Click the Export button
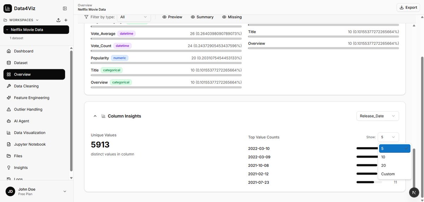424x202 pixels. point(408,7)
